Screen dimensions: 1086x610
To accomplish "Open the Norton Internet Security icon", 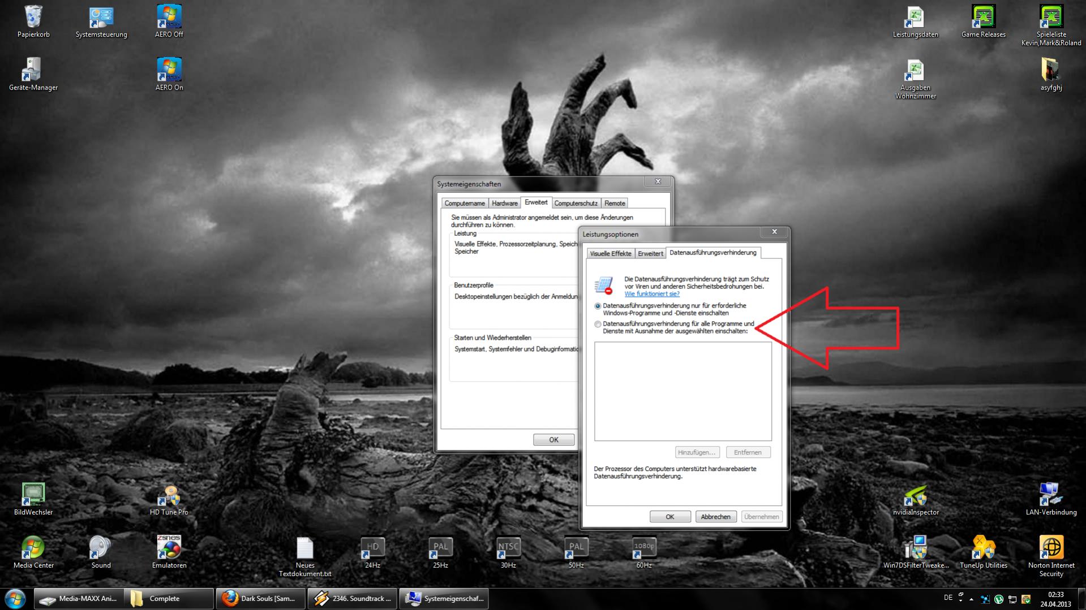I will coord(1051,557).
